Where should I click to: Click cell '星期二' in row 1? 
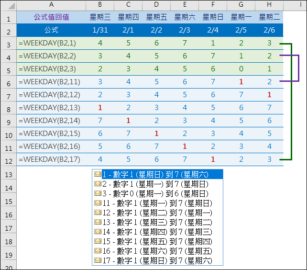[x=269, y=17]
